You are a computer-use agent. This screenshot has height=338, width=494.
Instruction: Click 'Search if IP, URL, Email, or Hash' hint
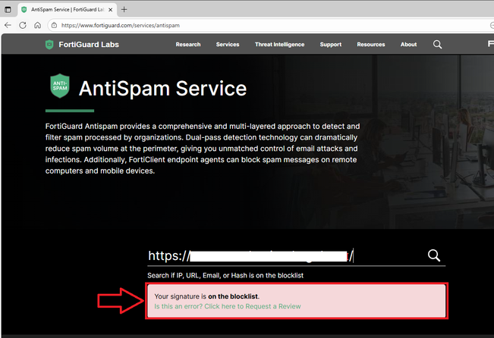[x=225, y=275]
